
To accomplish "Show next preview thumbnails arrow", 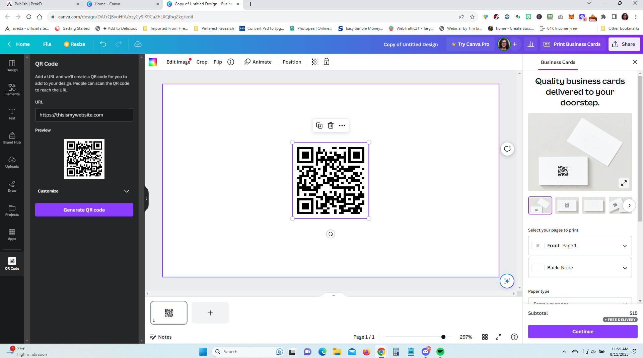I will point(629,205).
